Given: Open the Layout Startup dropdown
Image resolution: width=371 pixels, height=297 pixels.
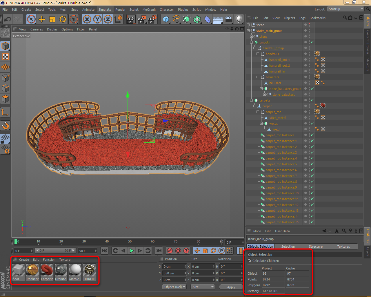Looking at the screenshot, I should point(345,9).
